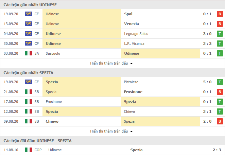
Task: Click score 3 : 2 for Vicenza match
Action: pyautogui.click(x=207, y=44)
